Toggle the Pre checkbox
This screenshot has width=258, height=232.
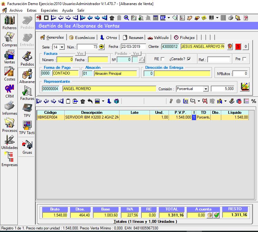point(244,59)
